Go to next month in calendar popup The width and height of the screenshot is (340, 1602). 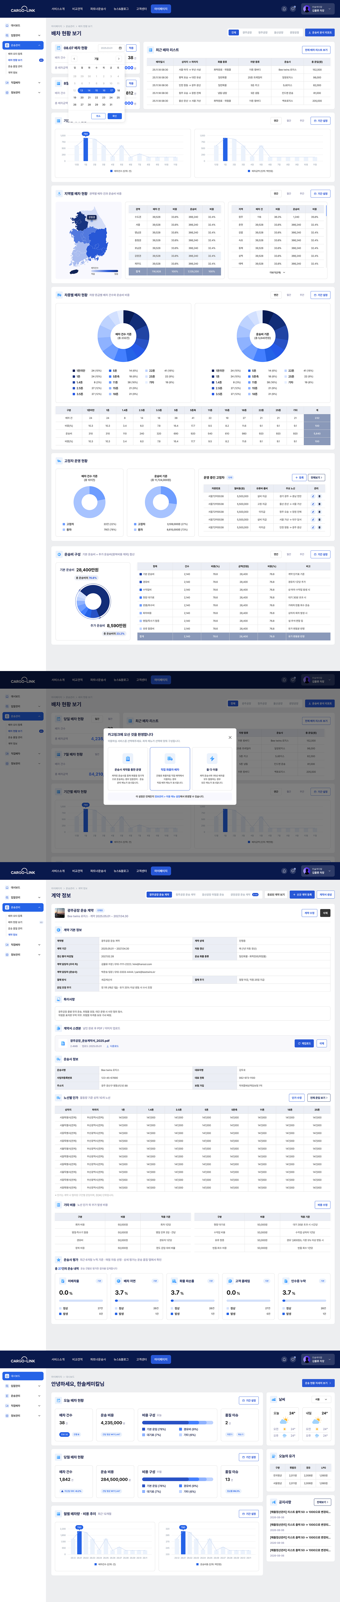coord(119,59)
